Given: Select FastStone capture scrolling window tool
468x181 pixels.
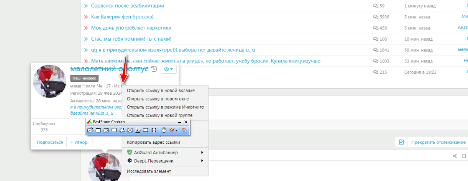Looking at the screenshot, I should point(138,130).
